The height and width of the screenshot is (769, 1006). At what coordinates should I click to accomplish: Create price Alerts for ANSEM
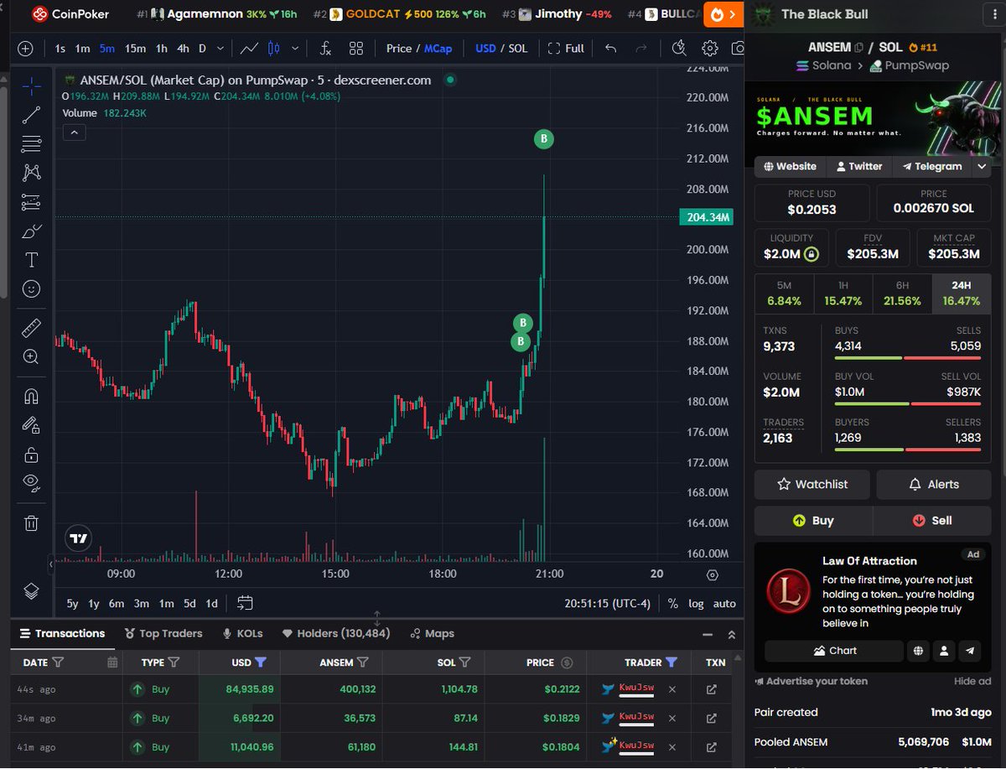[x=934, y=484]
